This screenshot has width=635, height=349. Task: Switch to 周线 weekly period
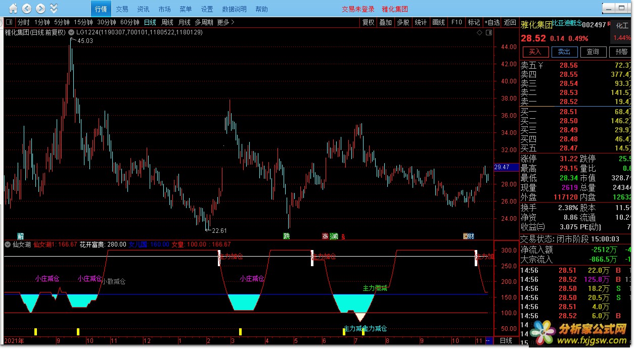click(x=167, y=22)
